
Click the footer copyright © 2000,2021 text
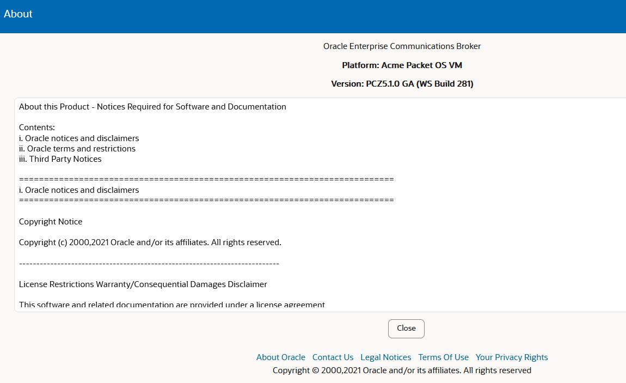(402, 370)
